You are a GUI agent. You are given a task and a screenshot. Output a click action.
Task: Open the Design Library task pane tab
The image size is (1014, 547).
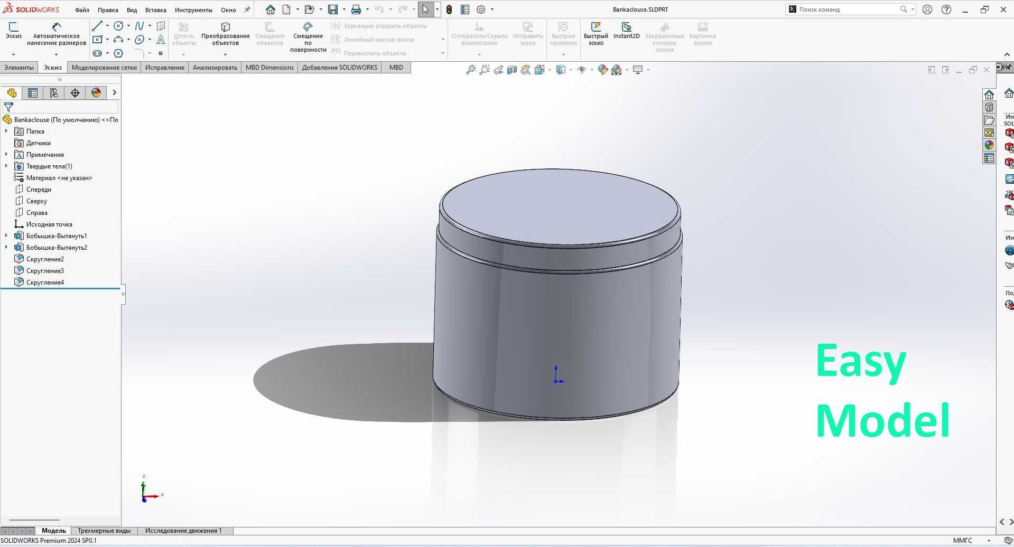tap(989, 107)
